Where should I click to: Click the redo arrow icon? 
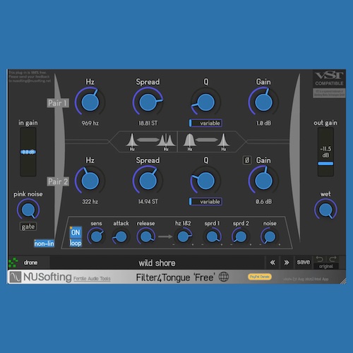(333, 259)
